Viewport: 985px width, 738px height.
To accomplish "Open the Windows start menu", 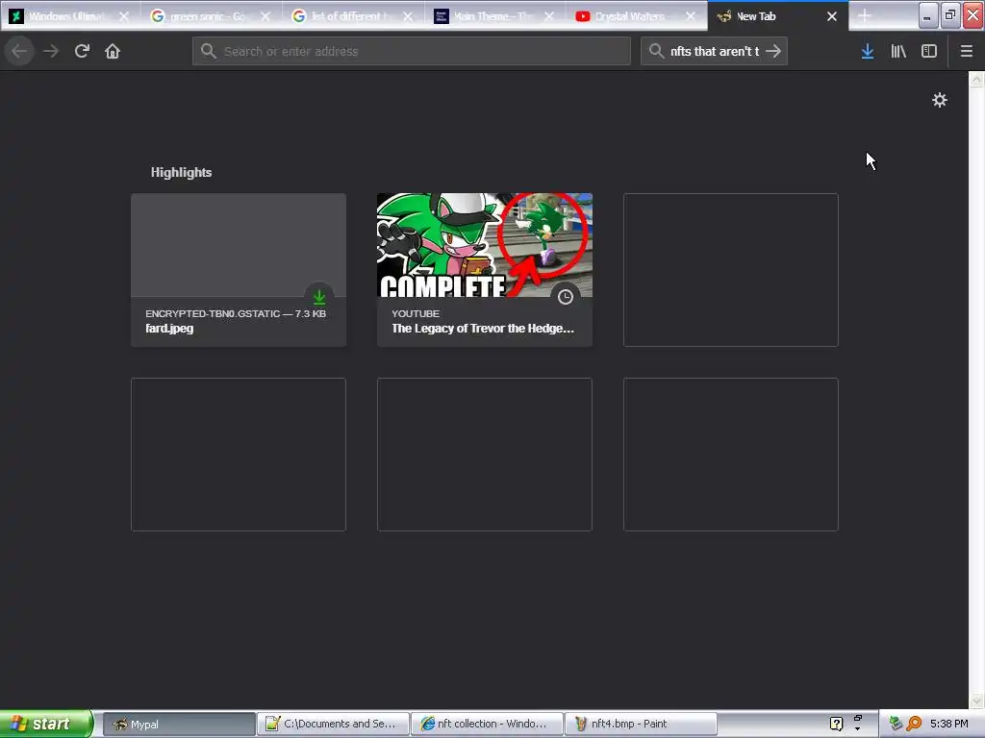I will pyautogui.click(x=45, y=724).
